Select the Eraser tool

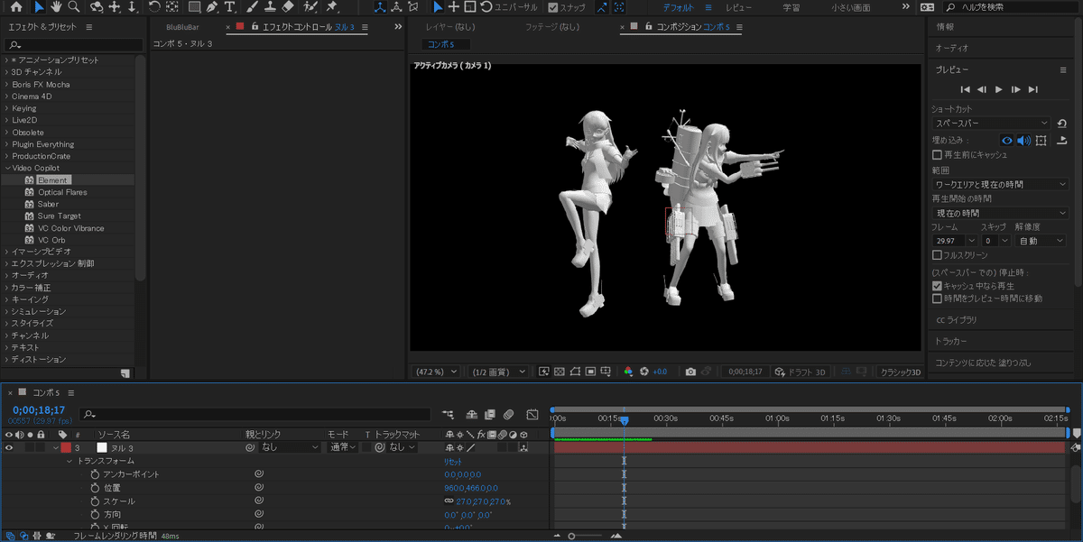[288, 7]
